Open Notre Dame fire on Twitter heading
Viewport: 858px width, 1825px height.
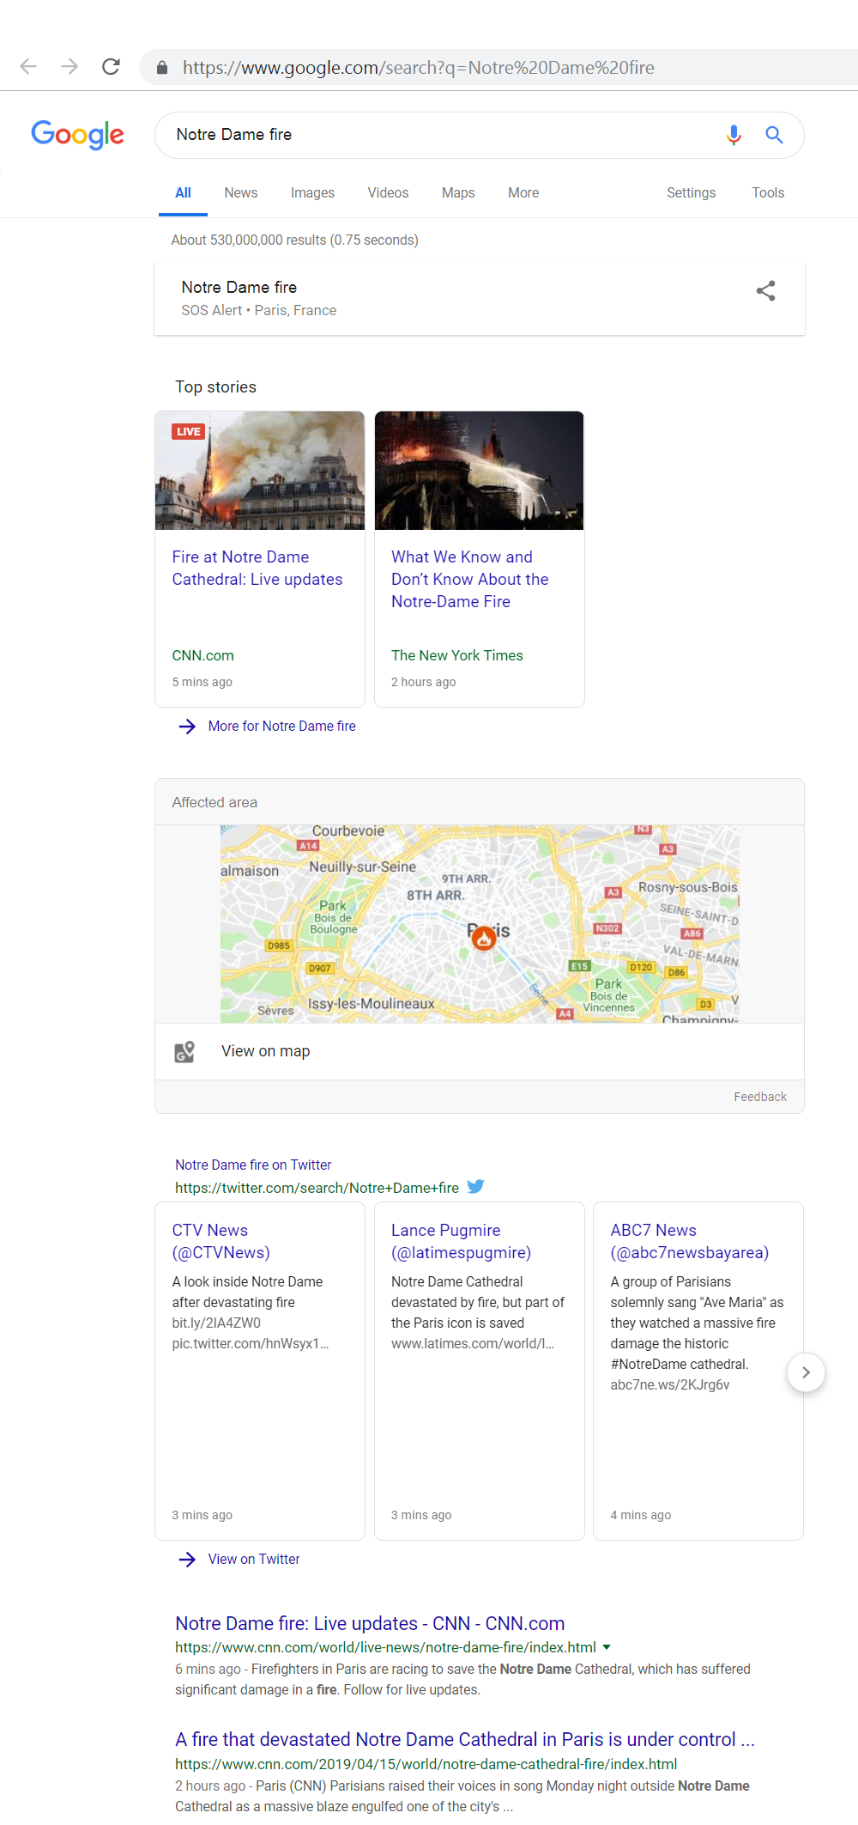click(x=253, y=1165)
